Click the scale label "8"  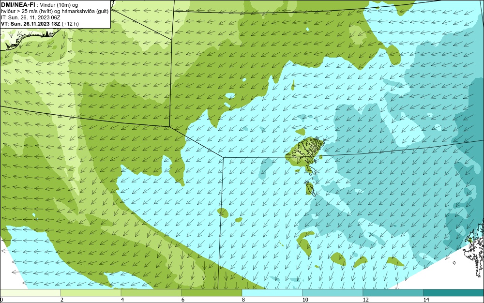(243, 300)
